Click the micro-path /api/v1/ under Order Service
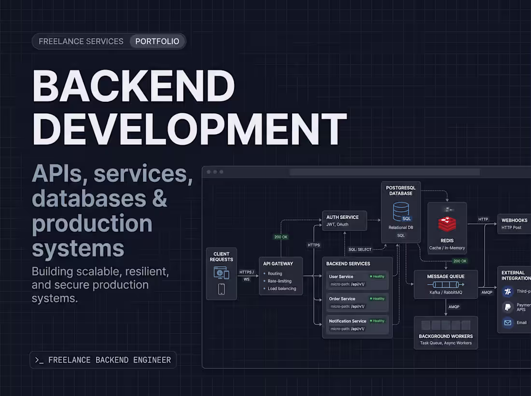Viewport: 531px width, 396px height. pyautogui.click(x=348, y=307)
